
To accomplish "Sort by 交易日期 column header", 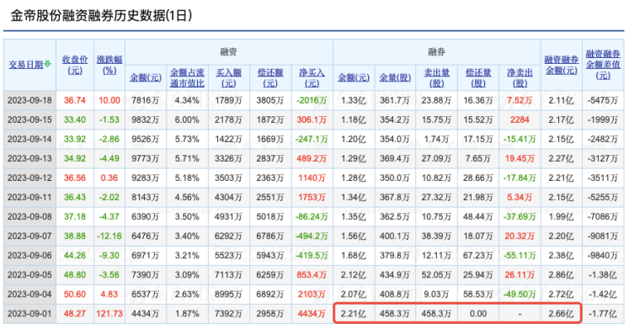I will 26,65.
